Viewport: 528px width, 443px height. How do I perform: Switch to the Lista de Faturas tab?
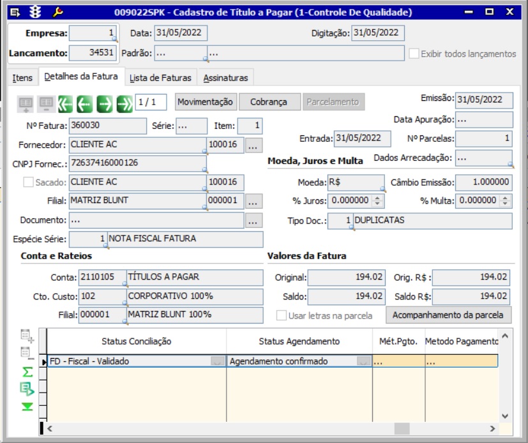[x=160, y=78]
